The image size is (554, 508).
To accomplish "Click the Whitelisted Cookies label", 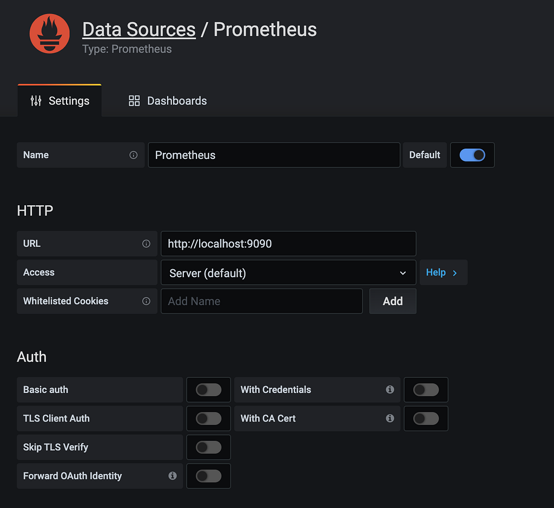I will pos(65,301).
